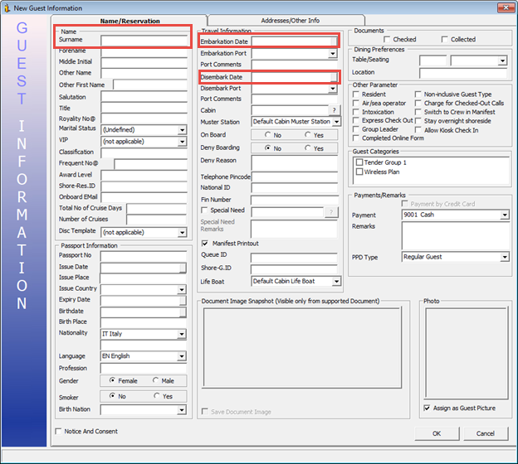The height and width of the screenshot is (464, 518).
Task: Select the Name/Reservation tab
Action: pyautogui.click(x=129, y=21)
